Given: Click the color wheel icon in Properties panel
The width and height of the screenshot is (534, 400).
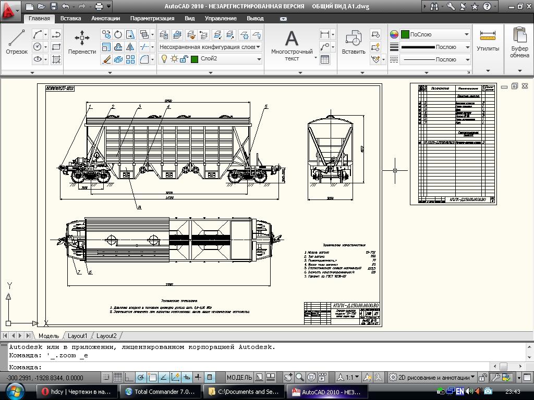Looking at the screenshot, I should pyautogui.click(x=394, y=34).
